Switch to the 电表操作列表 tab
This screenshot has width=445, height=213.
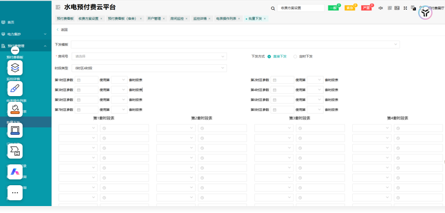226,19
